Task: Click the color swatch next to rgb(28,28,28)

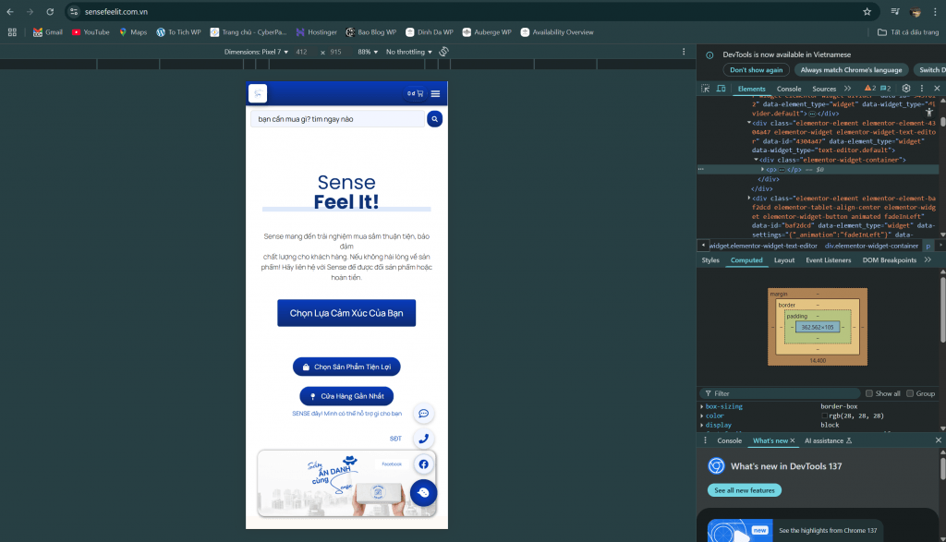Action: point(823,416)
